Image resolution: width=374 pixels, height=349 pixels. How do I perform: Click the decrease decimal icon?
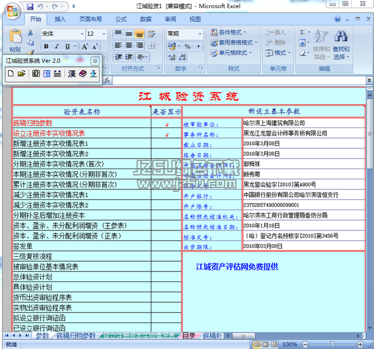point(182,57)
